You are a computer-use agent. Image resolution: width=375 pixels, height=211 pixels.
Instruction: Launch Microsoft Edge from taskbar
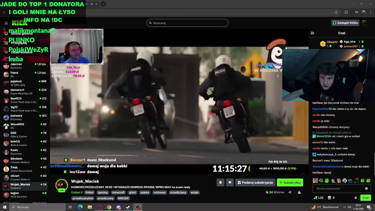[x=80, y=207]
